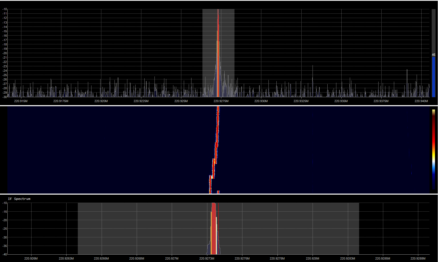438x262 pixels.
Task: Click the 220.930M frequency label
Action: click(261, 101)
